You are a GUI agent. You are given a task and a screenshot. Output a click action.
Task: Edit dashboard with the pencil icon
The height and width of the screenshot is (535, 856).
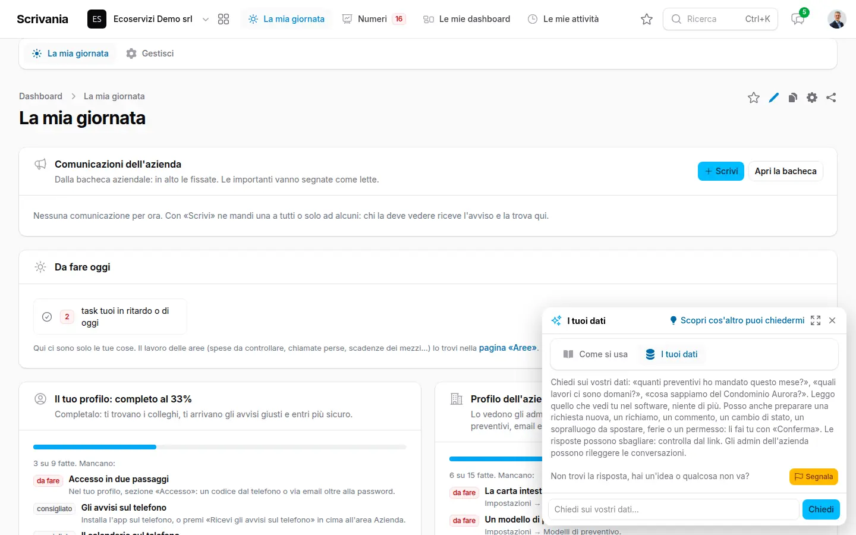pyautogui.click(x=773, y=97)
